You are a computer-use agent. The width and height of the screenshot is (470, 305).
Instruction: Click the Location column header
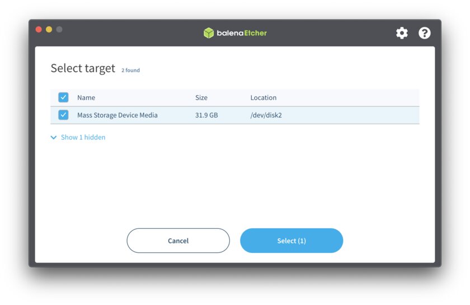point(263,97)
